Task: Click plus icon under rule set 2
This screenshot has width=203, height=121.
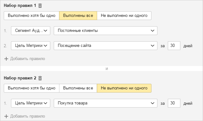Action: [x=6, y=116]
